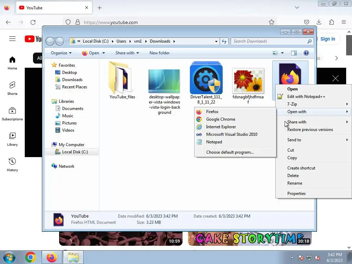This screenshot has height=264, width=352.
Task: Open Recent Places in Favorites
Action: [x=74, y=87]
